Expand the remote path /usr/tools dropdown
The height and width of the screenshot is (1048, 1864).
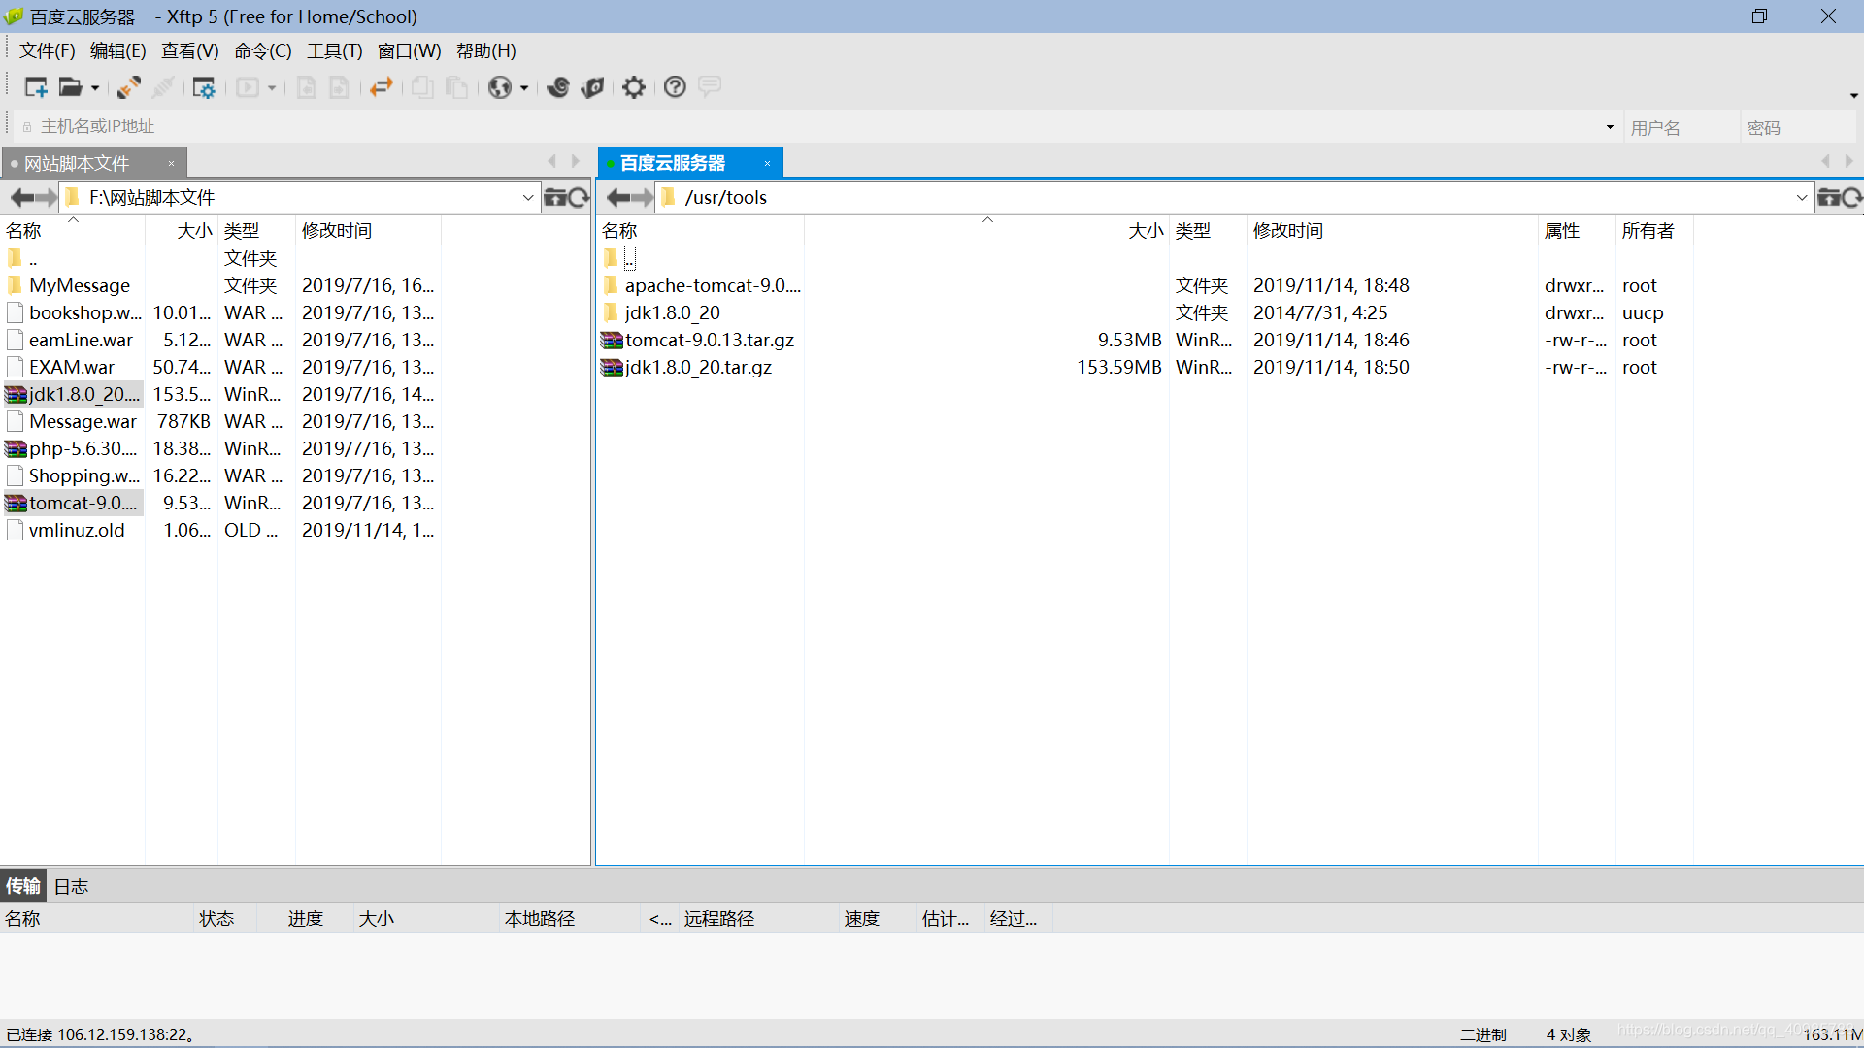click(x=1802, y=198)
